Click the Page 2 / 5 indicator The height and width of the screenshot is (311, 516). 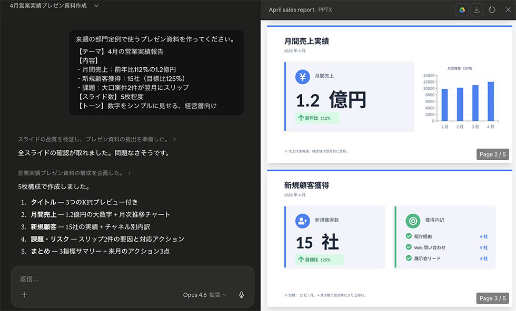[493, 154]
